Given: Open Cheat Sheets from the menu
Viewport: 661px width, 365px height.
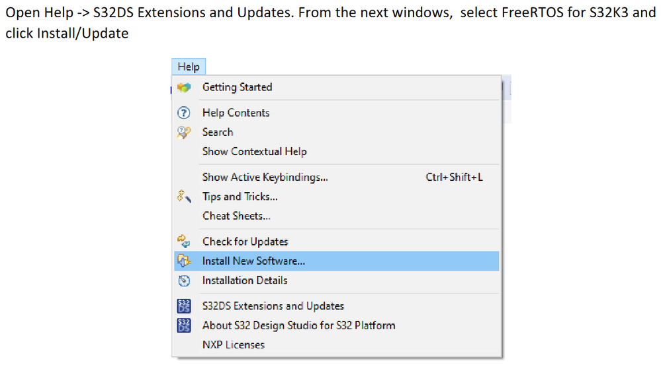Looking at the screenshot, I should click(236, 216).
